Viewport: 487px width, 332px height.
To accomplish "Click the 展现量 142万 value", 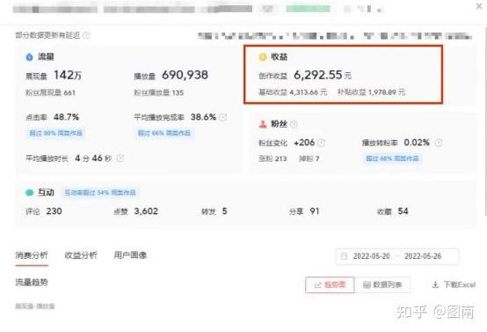I will click(x=54, y=76).
